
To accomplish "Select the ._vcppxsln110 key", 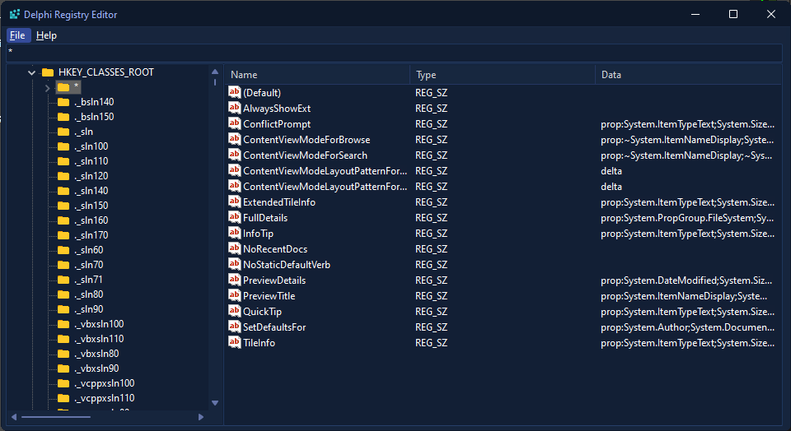I will (x=105, y=398).
